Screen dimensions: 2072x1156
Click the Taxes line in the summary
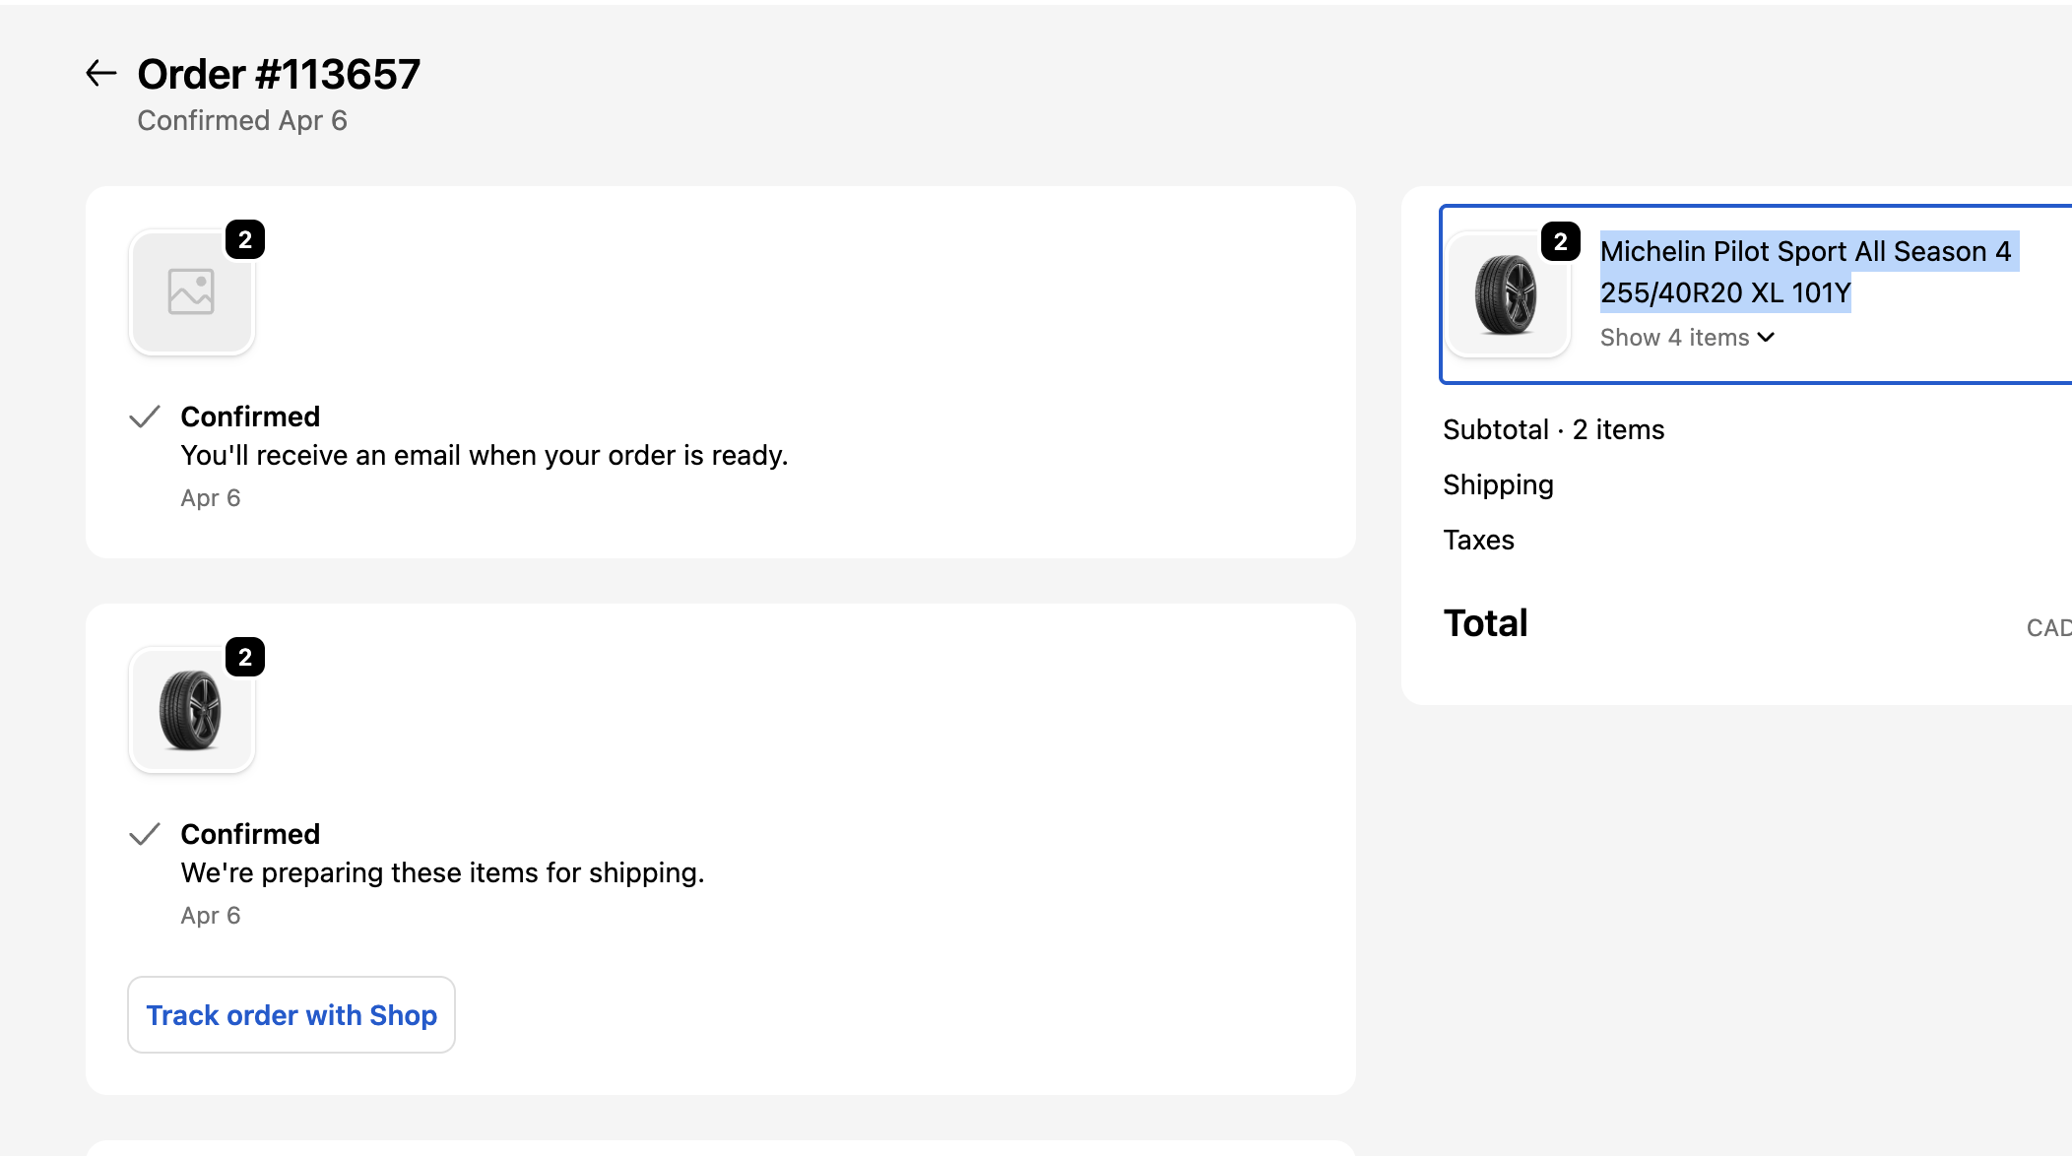(1478, 540)
